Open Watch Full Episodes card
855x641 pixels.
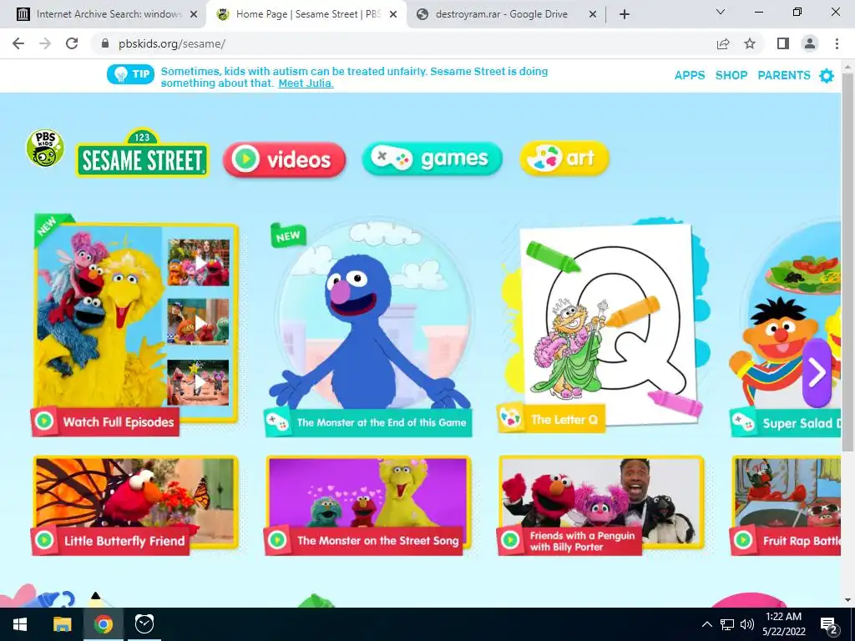[136, 324]
